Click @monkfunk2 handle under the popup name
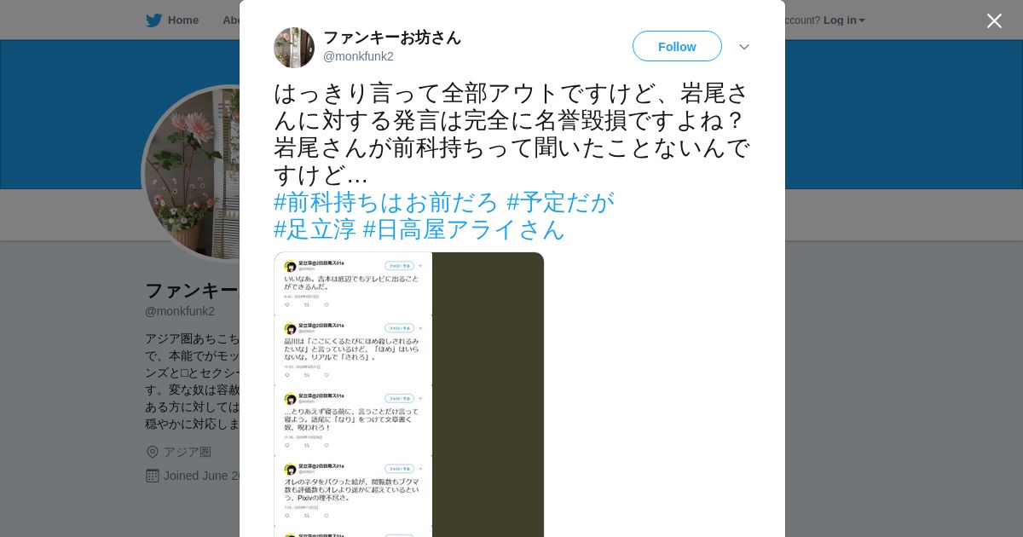Viewport: 1023px width, 537px height. (358, 56)
